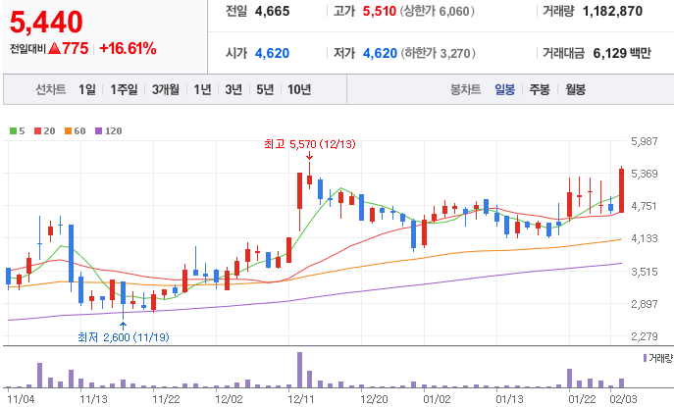Select the 3개월 line chart period

pos(166,89)
